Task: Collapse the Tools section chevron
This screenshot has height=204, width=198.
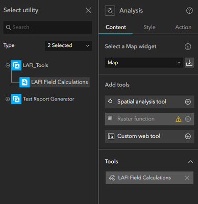Action: click(190, 162)
